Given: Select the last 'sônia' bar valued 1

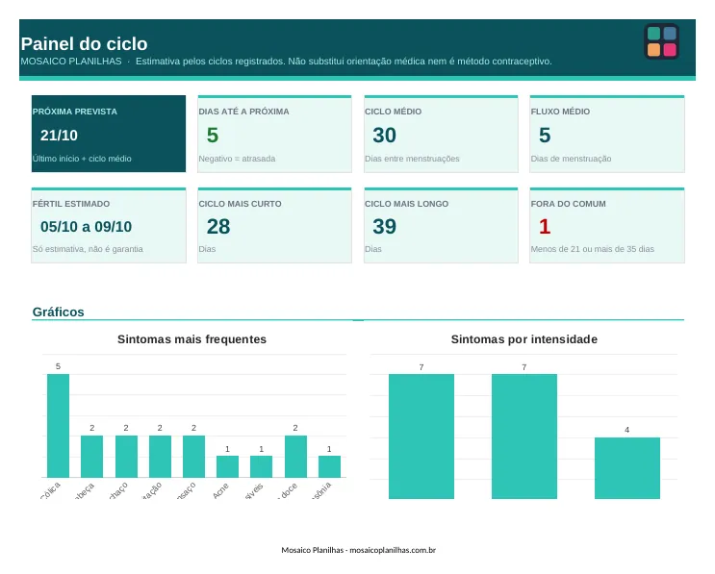Looking at the screenshot, I should 329,466.
